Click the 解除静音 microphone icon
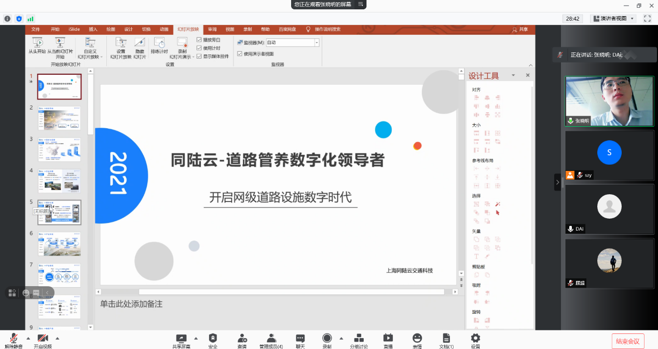Image resolution: width=658 pixels, height=349 pixels. click(13, 338)
